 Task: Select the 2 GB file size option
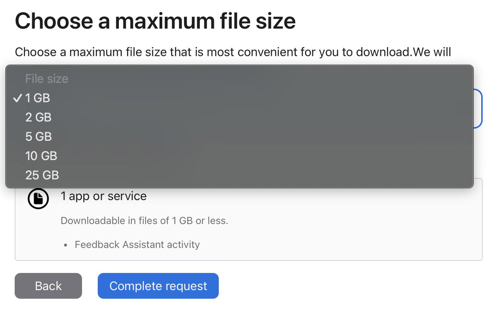pos(38,117)
